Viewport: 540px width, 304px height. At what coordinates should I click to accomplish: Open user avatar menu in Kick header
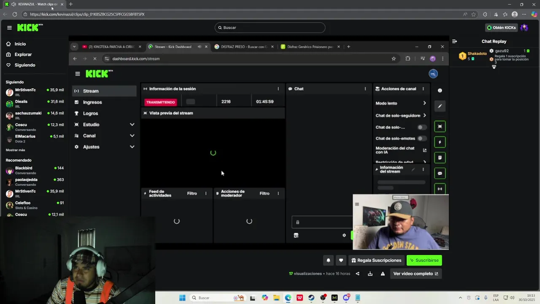click(524, 27)
